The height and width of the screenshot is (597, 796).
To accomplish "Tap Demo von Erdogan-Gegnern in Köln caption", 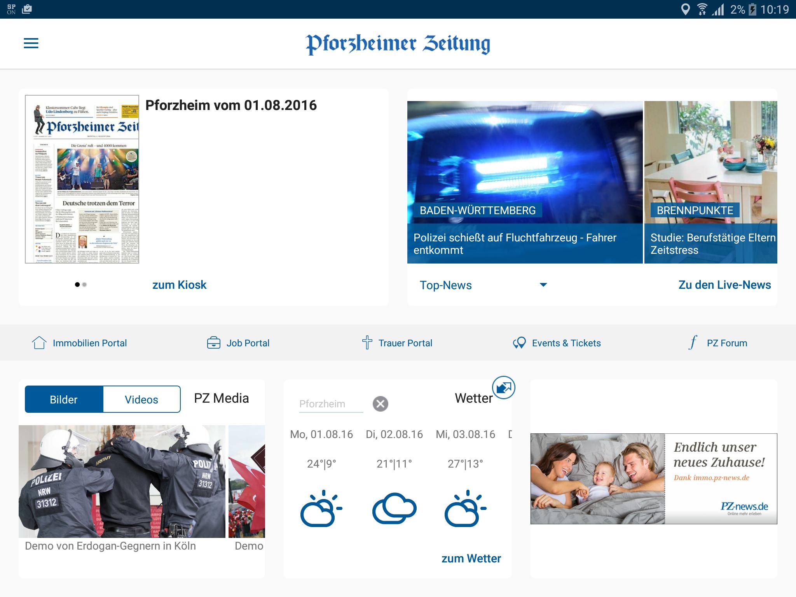I will click(x=110, y=546).
